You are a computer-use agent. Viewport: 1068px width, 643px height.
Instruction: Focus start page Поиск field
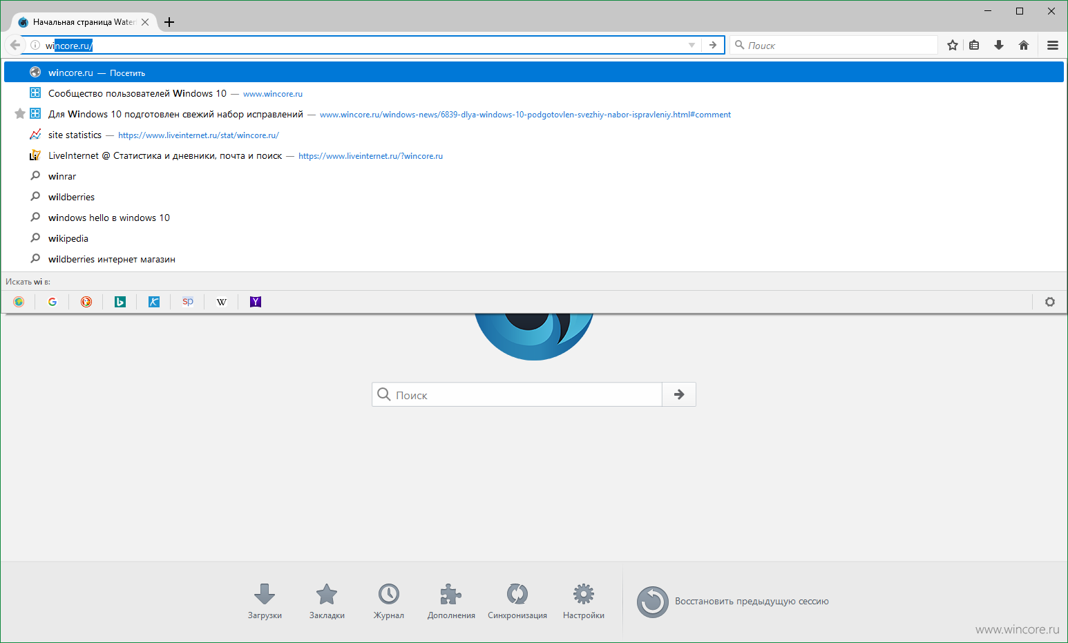pyautogui.click(x=517, y=394)
